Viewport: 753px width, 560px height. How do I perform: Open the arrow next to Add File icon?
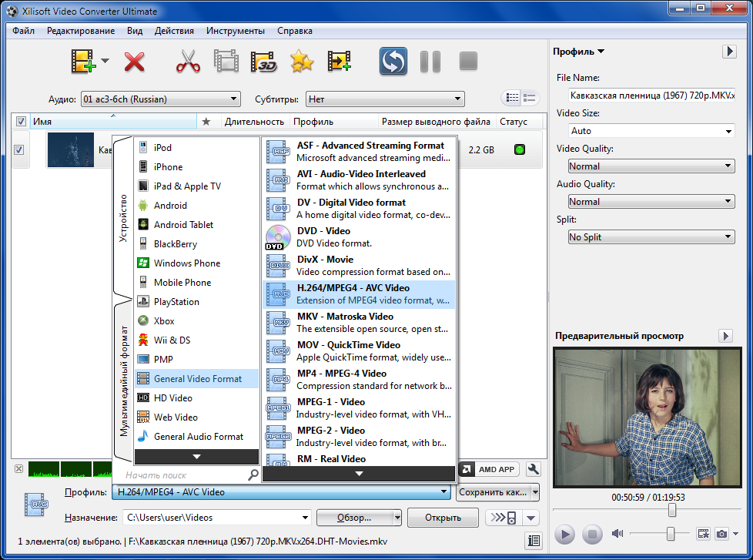105,61
